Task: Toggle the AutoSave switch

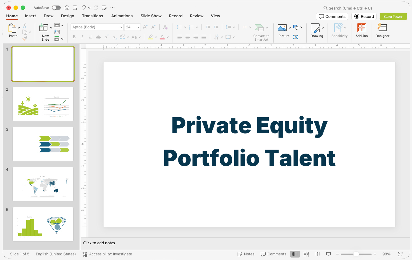Action: (x=56, y=8)
